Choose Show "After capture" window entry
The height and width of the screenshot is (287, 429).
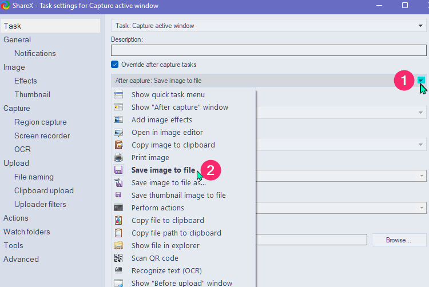click(x=184, y=107)
